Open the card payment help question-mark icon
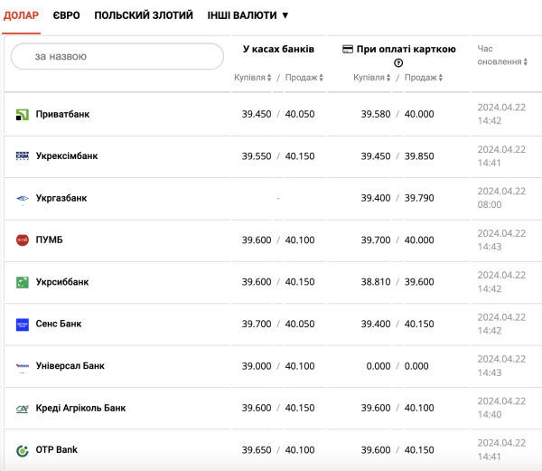Screen dimensions: 542x471 point(398,63)
